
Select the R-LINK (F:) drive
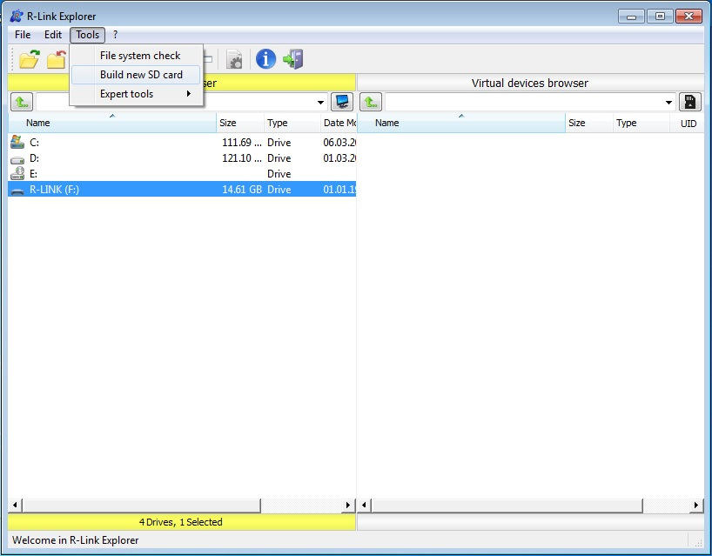(182, 190)
